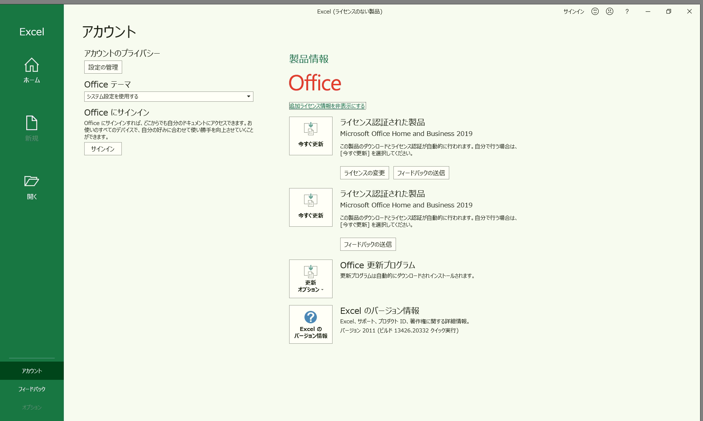Select アカウント in the sidebar
Screen dimensions: 703x421
tap(32, 371)
